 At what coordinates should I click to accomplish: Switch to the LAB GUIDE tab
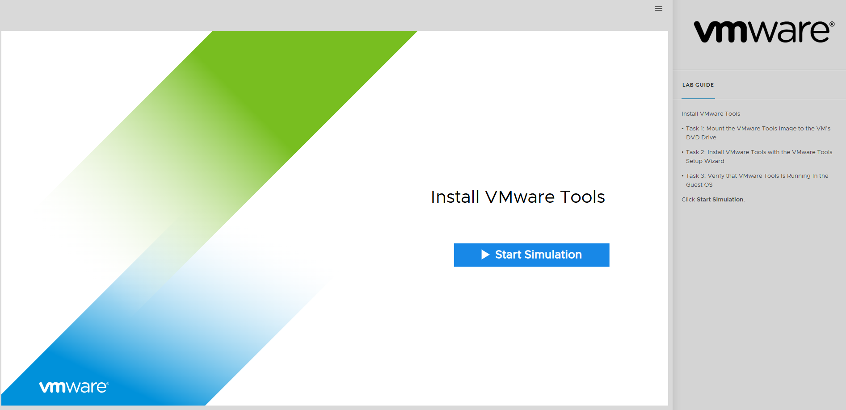pos(697,84)
